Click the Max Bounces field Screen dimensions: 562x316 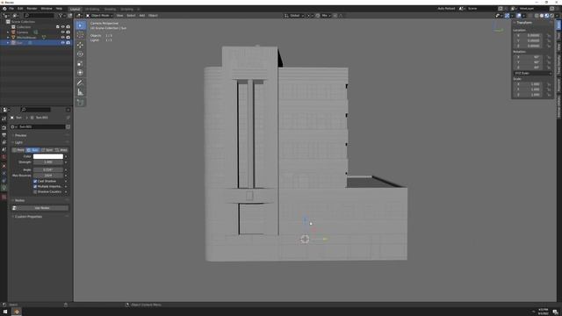[48, 176]
